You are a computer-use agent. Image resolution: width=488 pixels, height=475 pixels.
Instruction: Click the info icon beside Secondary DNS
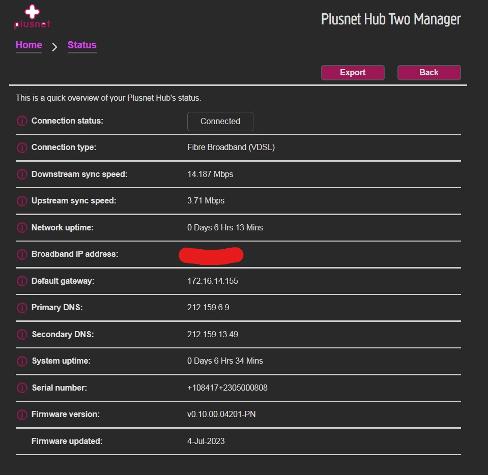tap(22, 334)
